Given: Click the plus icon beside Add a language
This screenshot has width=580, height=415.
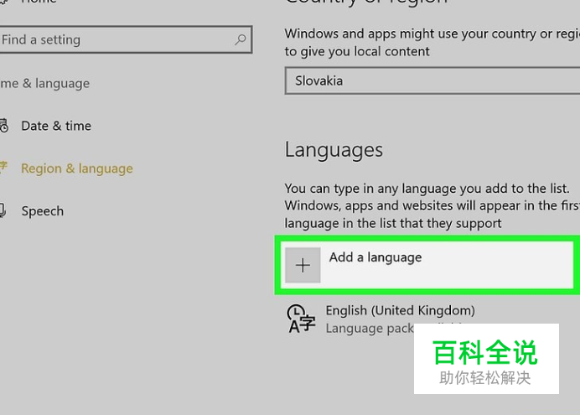Looking at the screenshot, I should coord(303,265).
